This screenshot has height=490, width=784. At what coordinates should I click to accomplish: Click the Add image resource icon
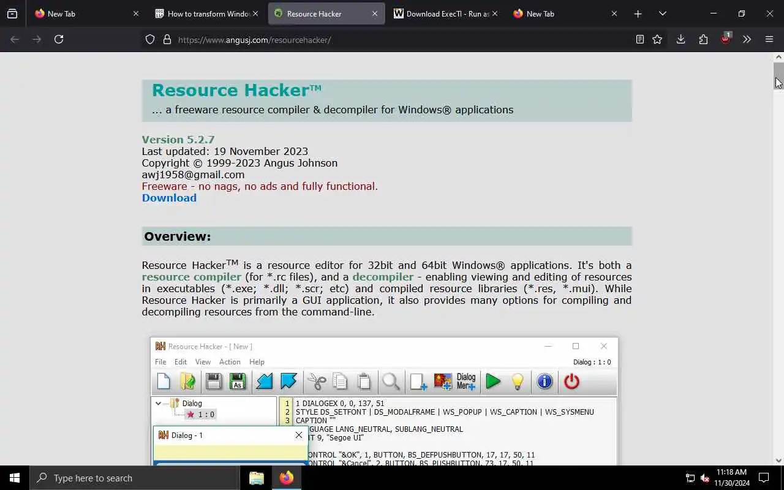click(x=443, y=382)
